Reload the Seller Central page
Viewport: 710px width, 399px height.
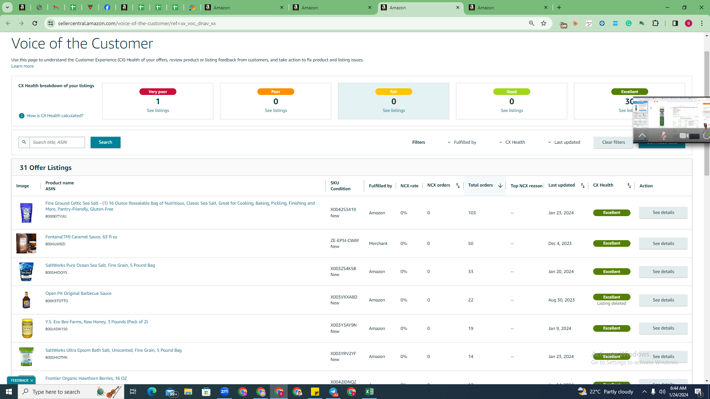(35, 23)
